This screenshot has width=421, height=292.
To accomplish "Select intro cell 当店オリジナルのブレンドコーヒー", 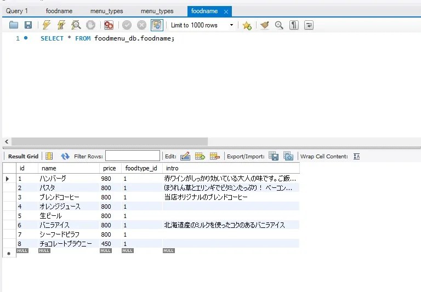I will pos(231,197).
